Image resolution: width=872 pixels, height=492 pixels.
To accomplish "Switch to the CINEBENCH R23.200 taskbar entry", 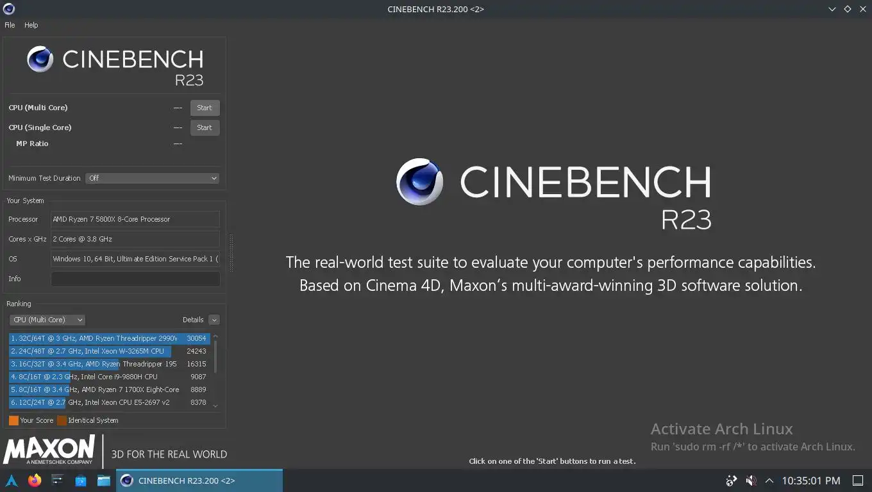I will (199, 480).
